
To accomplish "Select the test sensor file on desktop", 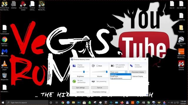I will [4, 88].
